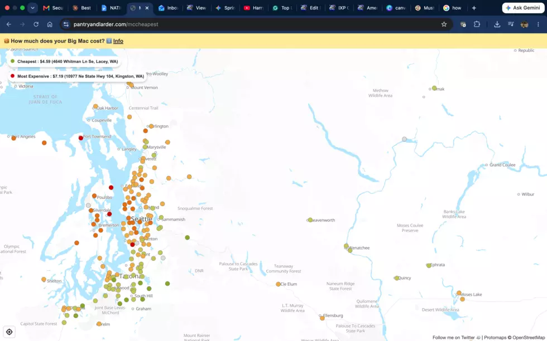Go to browser home via house icon
The width and height of the screenshot is (547, 341).
pos(50,25)
